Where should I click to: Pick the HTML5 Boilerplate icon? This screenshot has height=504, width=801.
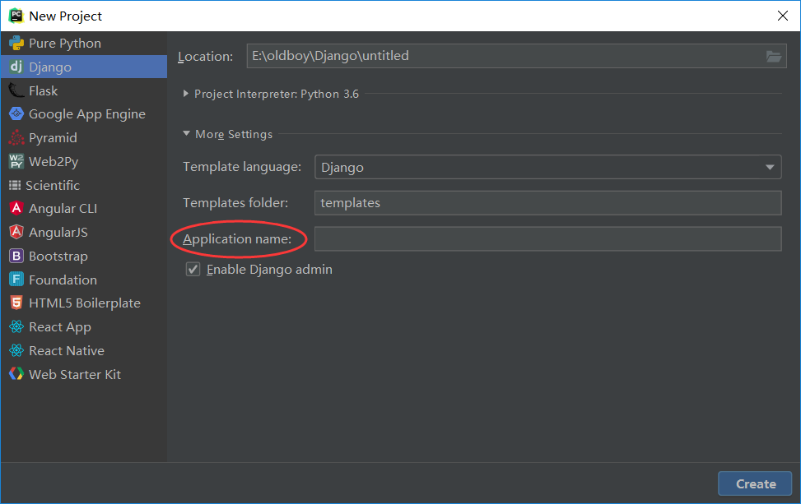[x=16, y=303]
